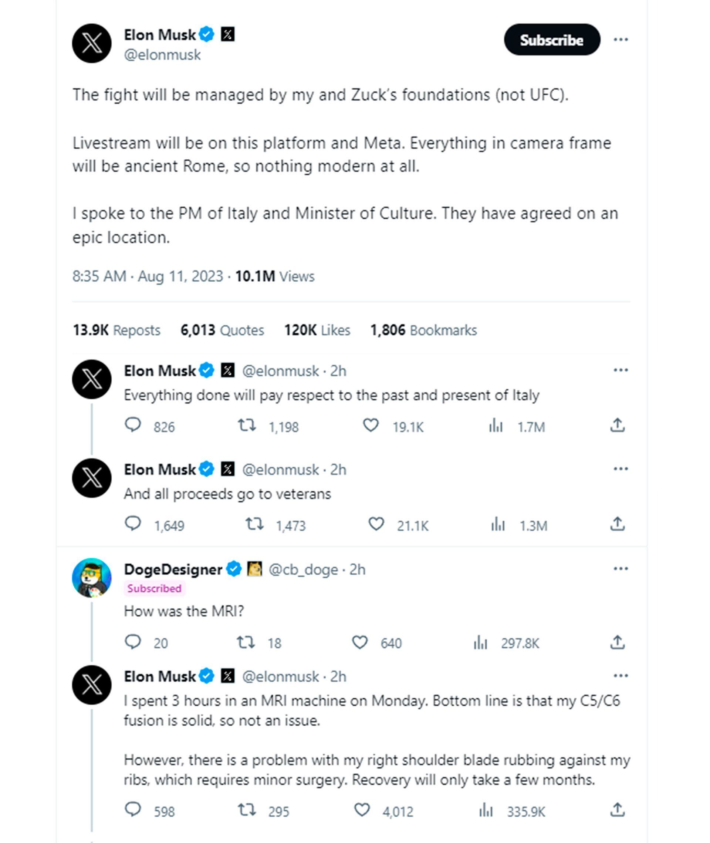This screenshot has height=843, width=710.
Task: Reply to the 'And all proceeds go to veterans' post
Action: click(133, 524)
